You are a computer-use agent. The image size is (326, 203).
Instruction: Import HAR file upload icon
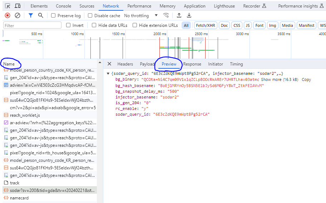[x=179, y=15]
